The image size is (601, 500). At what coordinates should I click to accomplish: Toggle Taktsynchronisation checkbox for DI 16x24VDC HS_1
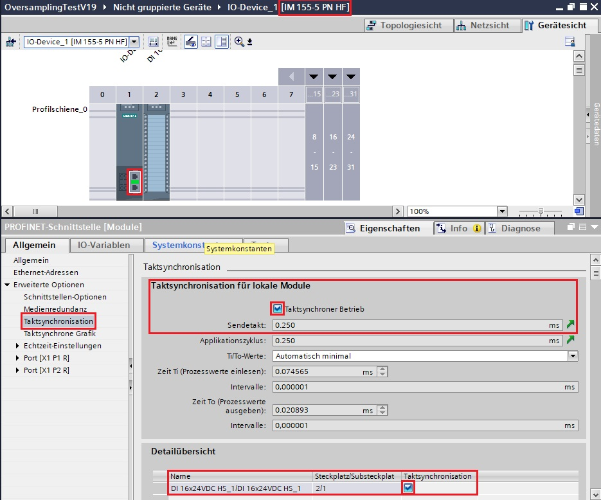(x=408, y=488)
